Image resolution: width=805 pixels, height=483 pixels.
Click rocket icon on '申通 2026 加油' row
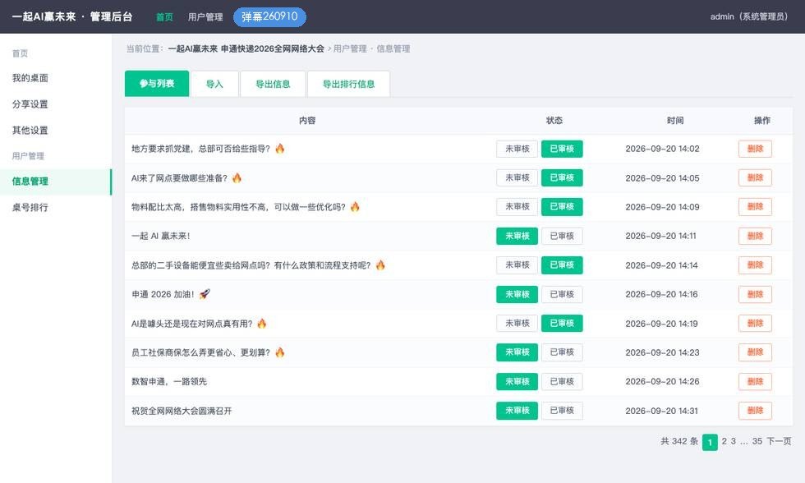click(205, 293)
